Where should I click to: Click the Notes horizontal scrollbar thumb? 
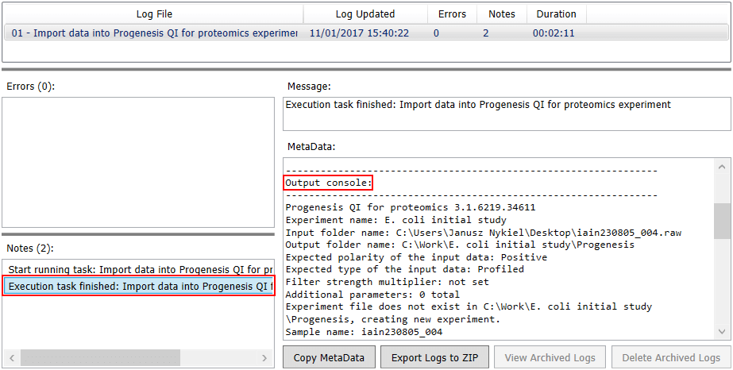[x=100, y=358]
